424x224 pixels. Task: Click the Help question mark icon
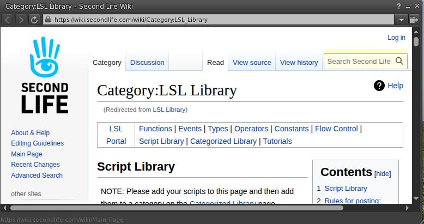point(379,86)
